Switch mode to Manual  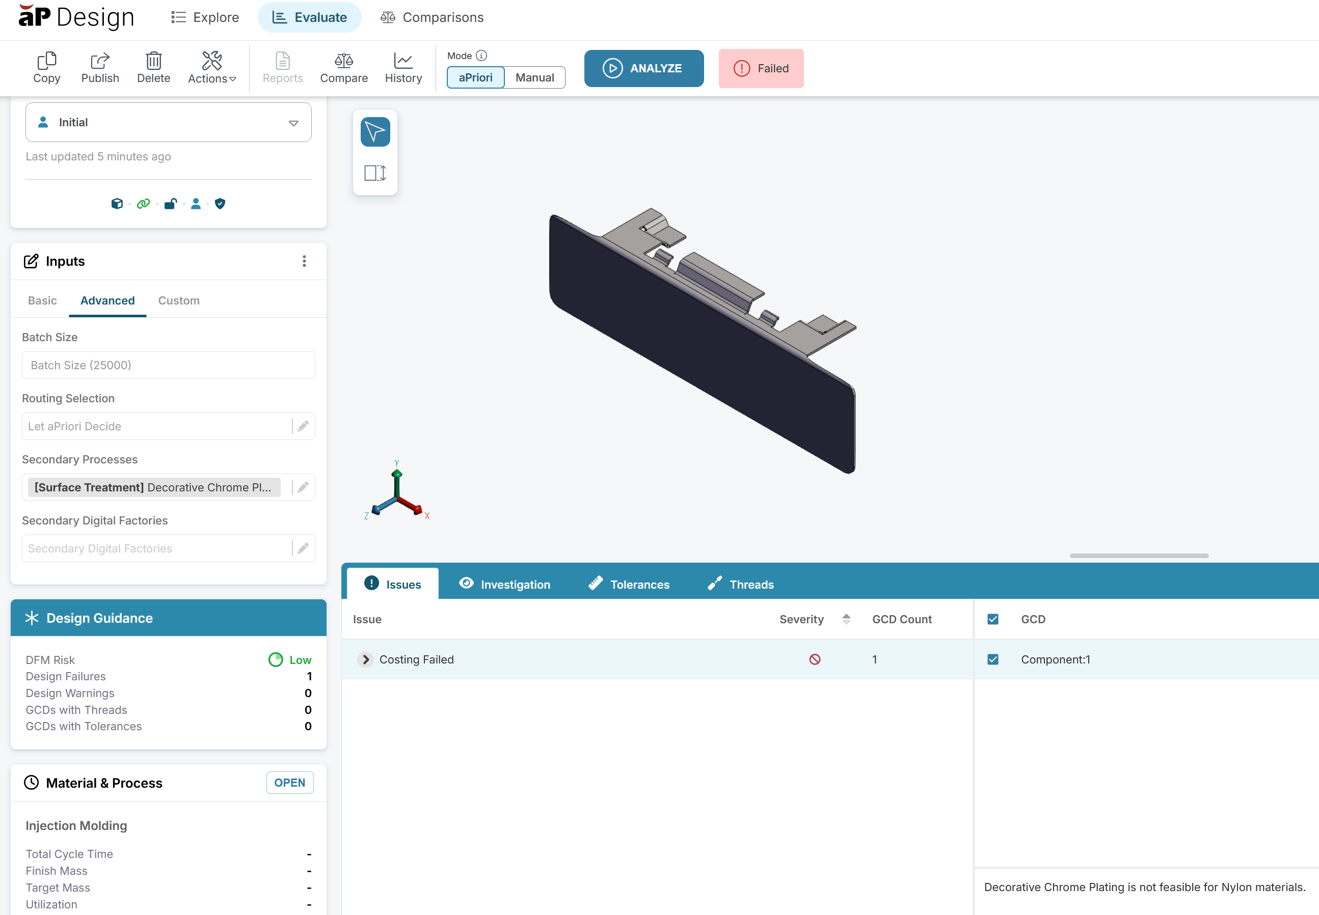coord(534,77)
